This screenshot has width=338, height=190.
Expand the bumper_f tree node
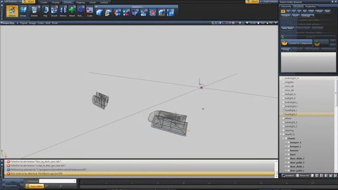coord(286,142)
